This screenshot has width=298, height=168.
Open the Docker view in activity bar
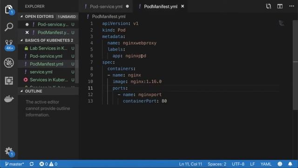[x=9, y=98]
